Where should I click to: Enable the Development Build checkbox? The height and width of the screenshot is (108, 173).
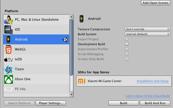[127, 44]
